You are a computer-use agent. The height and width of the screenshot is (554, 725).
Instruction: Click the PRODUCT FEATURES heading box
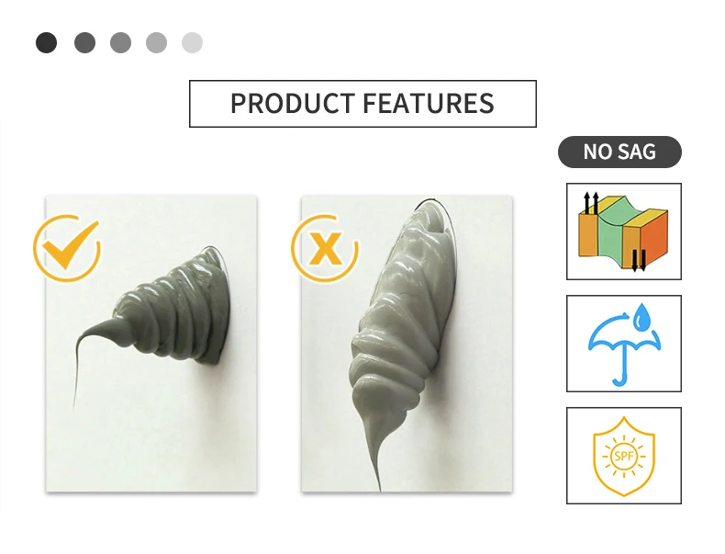click(363, 104)
